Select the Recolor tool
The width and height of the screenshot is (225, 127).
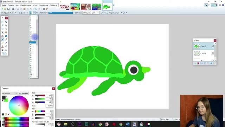click(6, 46)
